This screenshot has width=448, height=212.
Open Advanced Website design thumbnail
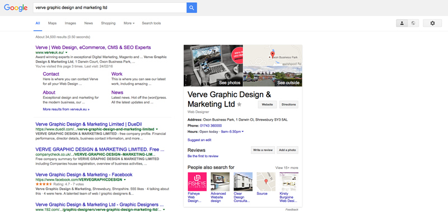coord(220,181)
